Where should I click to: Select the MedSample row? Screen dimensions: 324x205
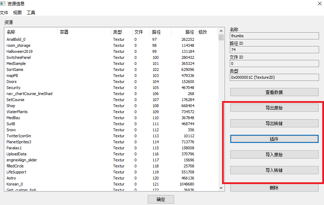[x=111, y=63]
